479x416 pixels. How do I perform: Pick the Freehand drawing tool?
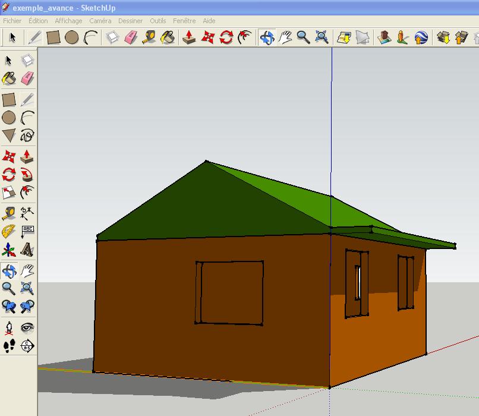[27, 135]
